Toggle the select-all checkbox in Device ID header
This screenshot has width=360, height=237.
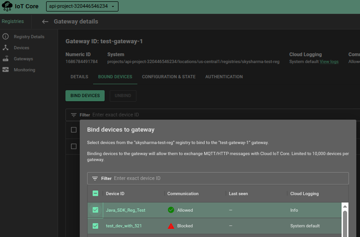coord(95,194)
